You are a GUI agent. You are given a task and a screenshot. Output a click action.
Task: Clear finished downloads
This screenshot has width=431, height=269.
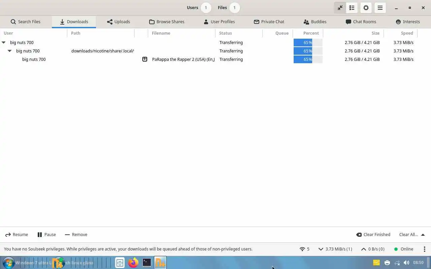(x=373, y=235)
